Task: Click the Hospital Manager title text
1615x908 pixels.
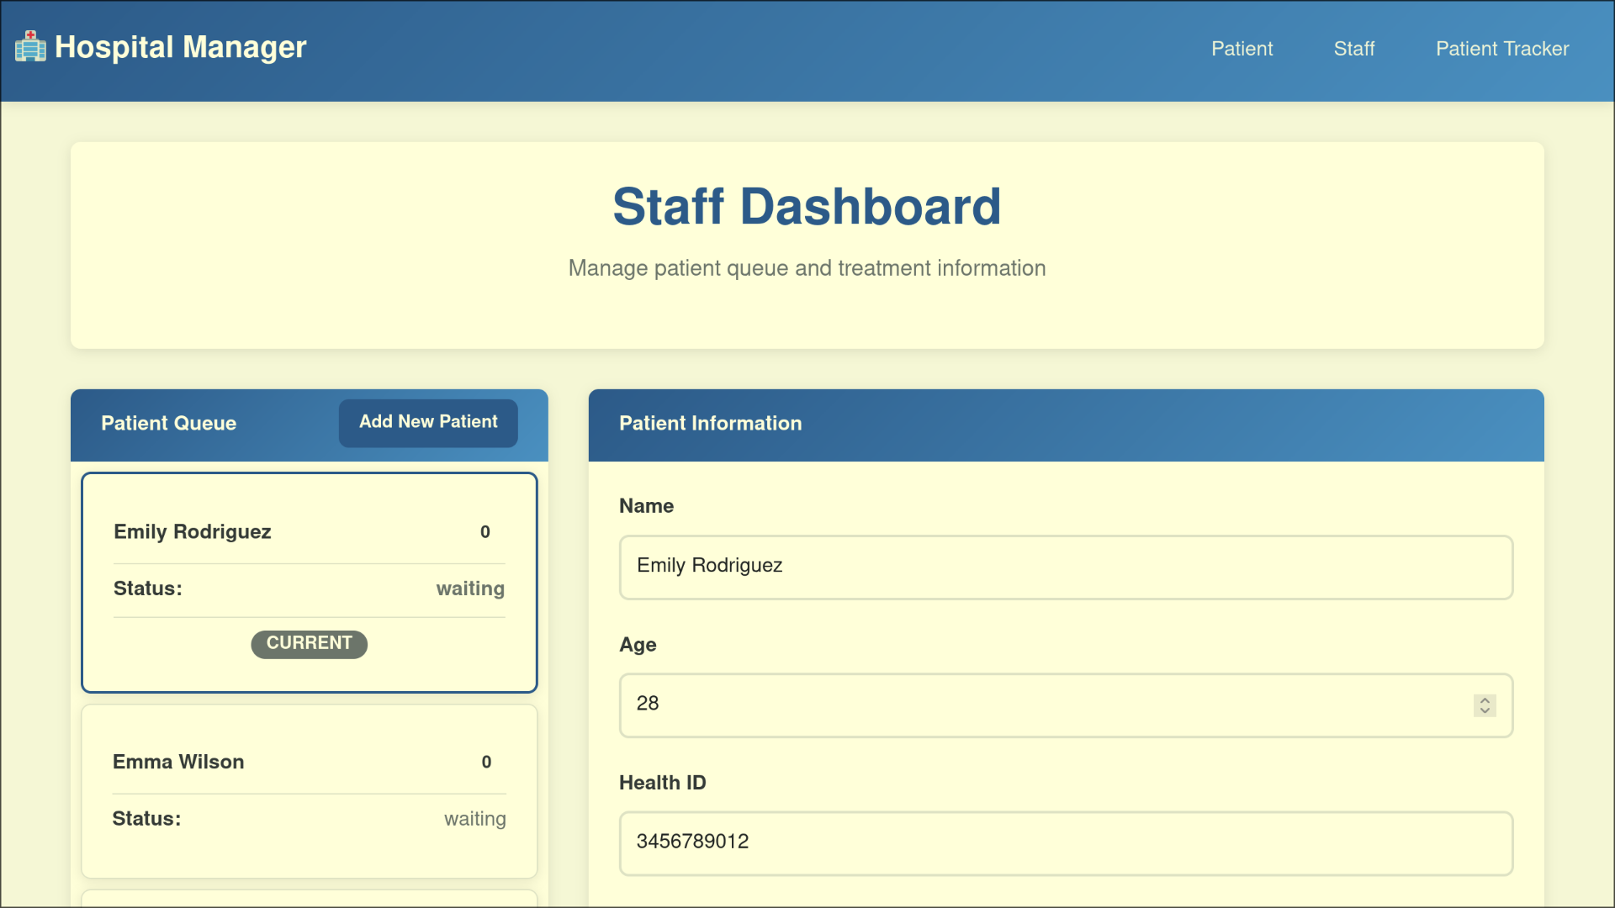Action: coord(180,47)
